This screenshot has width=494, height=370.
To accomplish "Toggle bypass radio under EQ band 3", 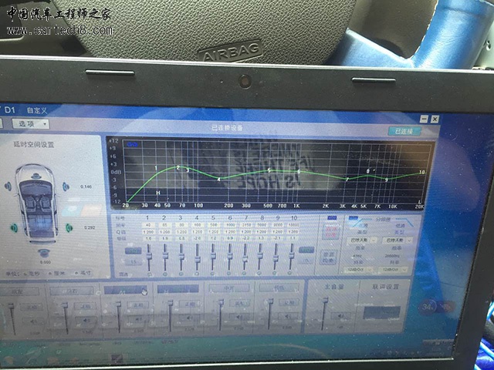I will (181, 274).
